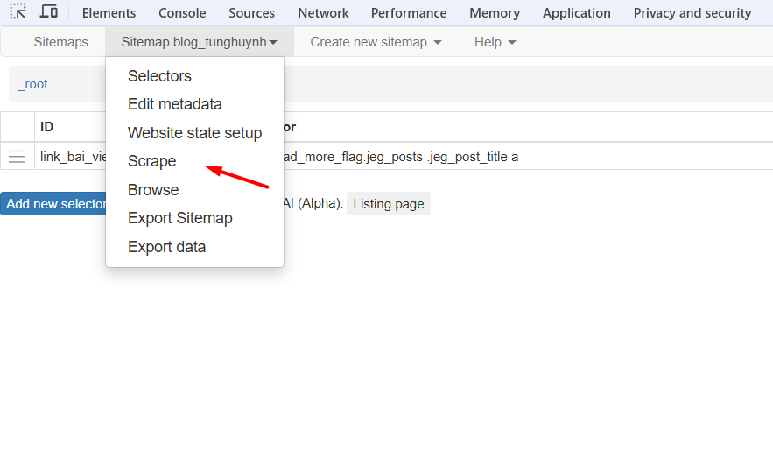Open the Elements tab in DevTools
Image resolution: width=773 pixels, height=465 pixels.
tap(109, 13)
